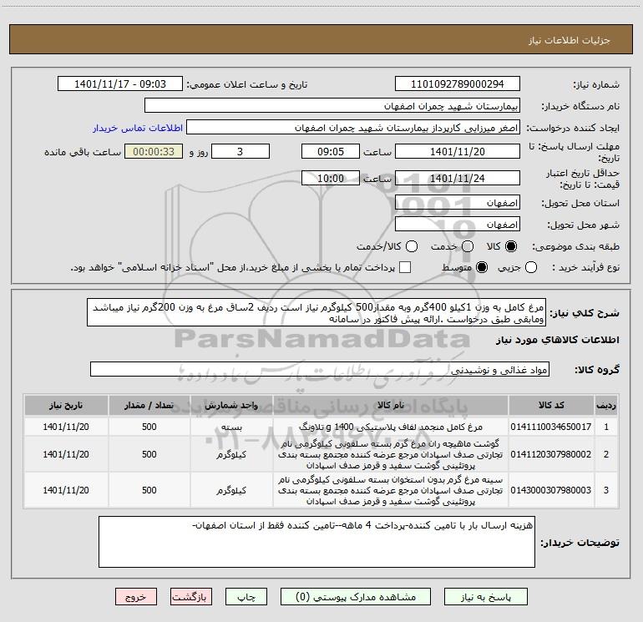Click the remaining time 00:00:33 field
643x622 pixels.
point(154,151)
